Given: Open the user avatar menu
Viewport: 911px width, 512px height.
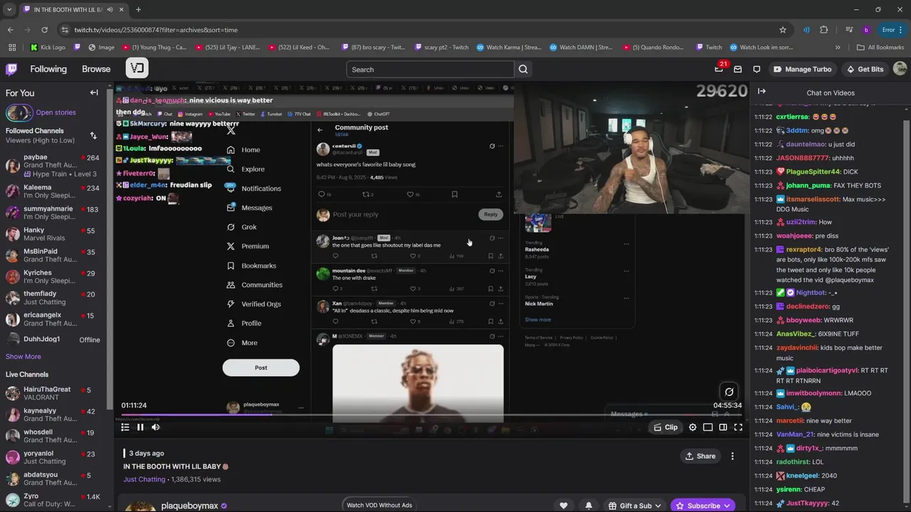Looking at the screenshot, I should [900, 69].
